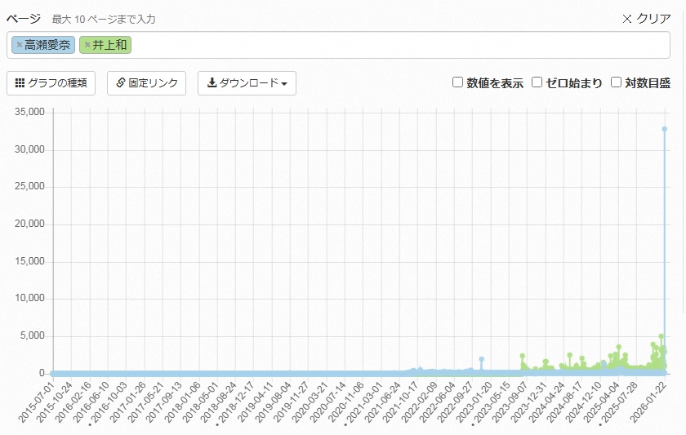
Task: Click the green spike point near 2024-08-17
Action: click(582, 358)
